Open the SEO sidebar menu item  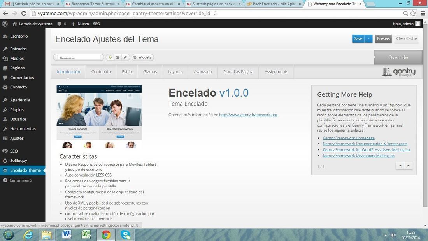tap(14, 151)
